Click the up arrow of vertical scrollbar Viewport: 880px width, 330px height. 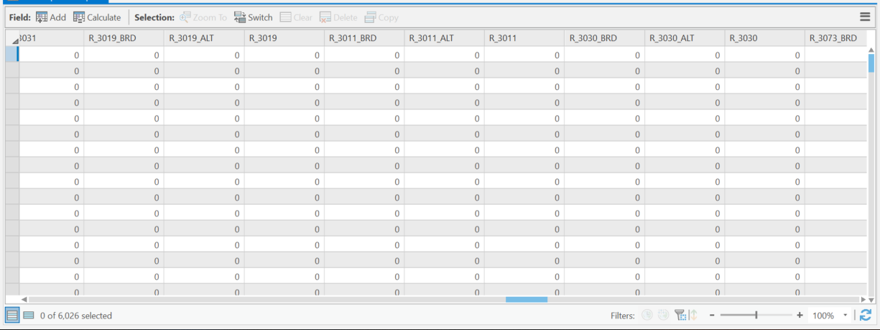(x=871, y=50)
